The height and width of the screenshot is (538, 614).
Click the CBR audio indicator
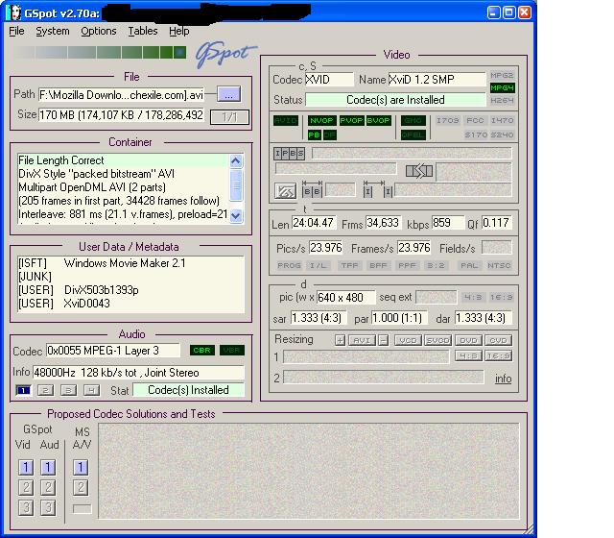(202, 350)
